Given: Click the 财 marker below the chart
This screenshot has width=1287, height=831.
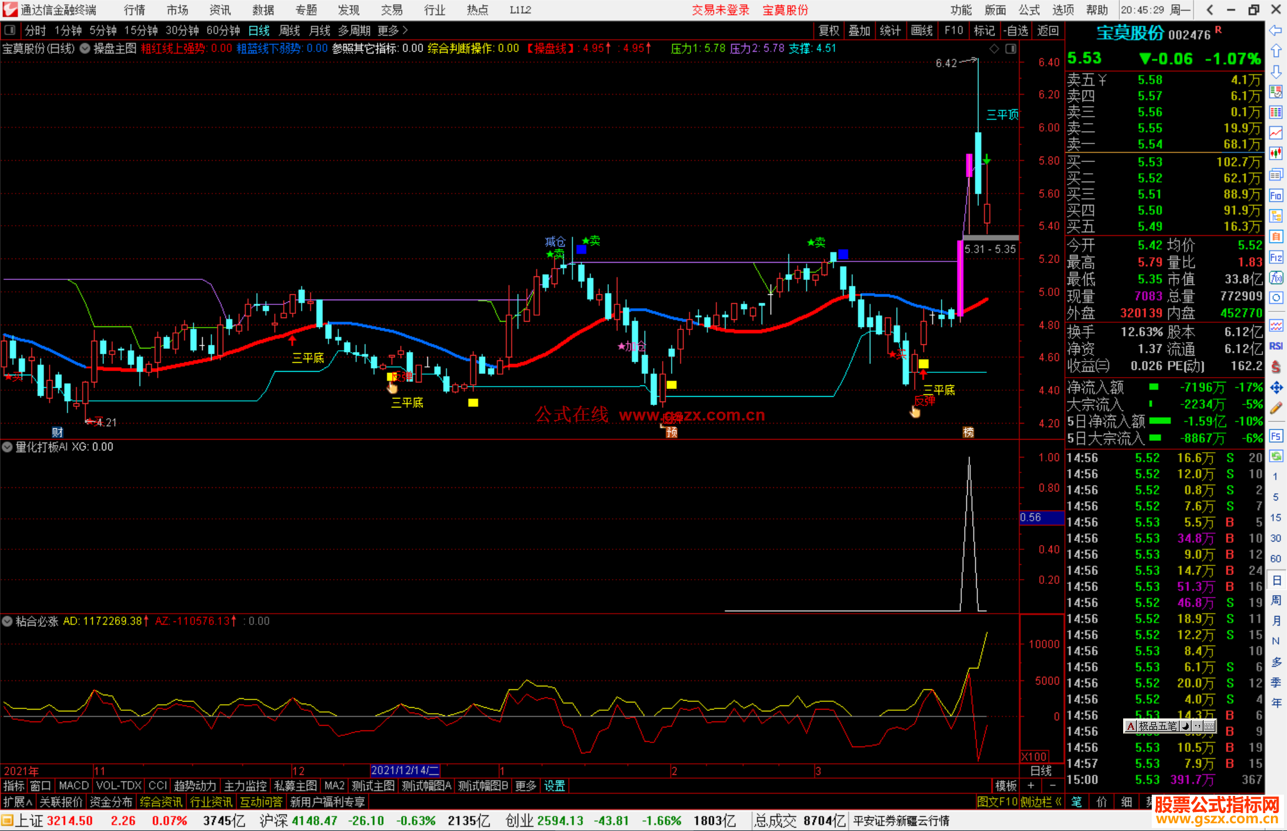Looking at the screenshot, I should pos(57,432).
